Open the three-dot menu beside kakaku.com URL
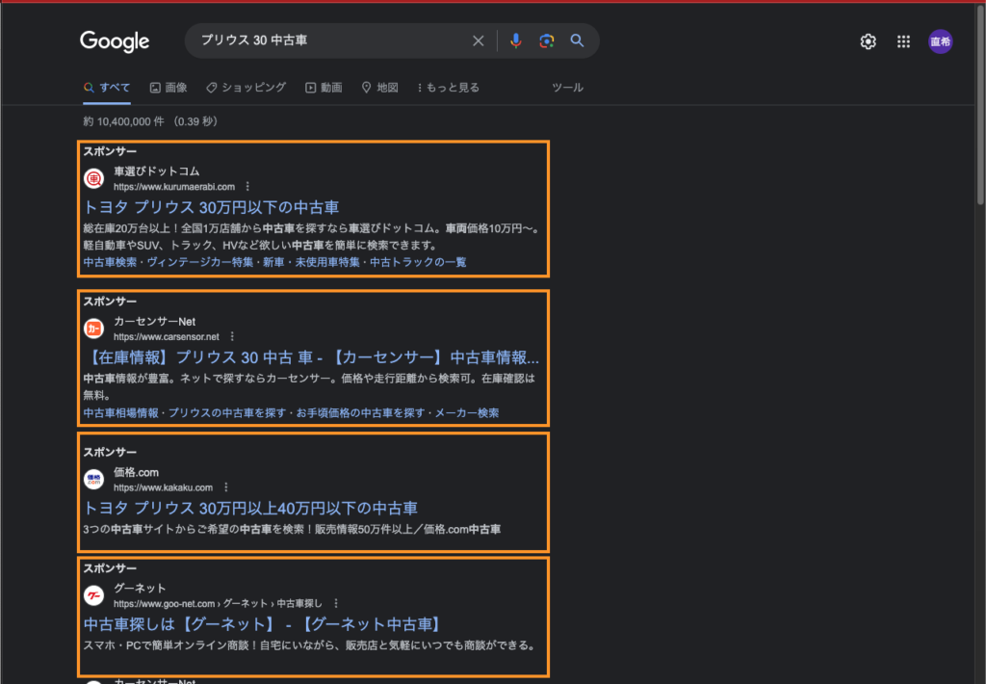This screenshot has height=684, width=986. 225,487
